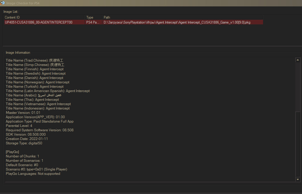Click the Title Name (Norwegian) line
The height and width of the screenshot is (194, 302).
pyautogui.click(x=37, y=82)
